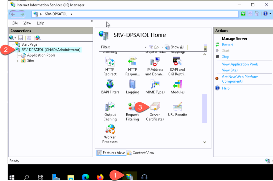Screen dimensions: 273x181
Task: Open the Modules feature icon
Action: point(177,85)
